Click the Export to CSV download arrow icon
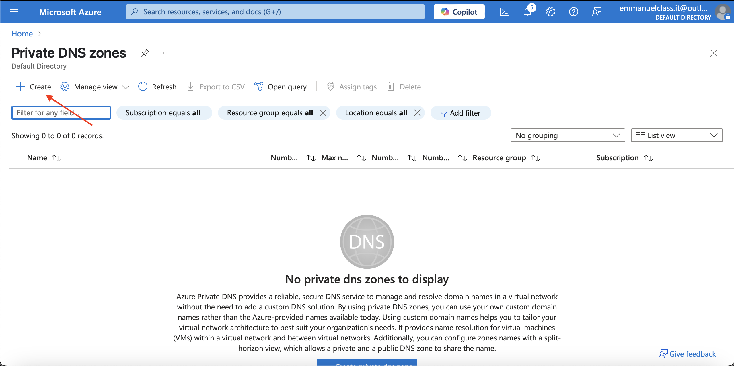This screenshot has height=366, width=734. click(190, 86)
